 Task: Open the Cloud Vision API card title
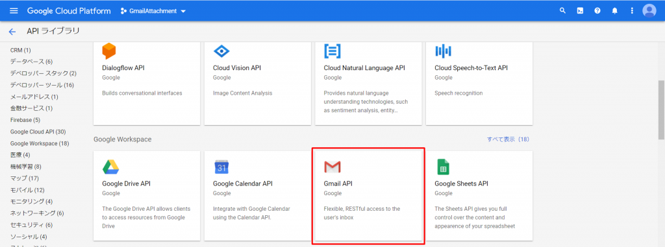click(237, 68)
